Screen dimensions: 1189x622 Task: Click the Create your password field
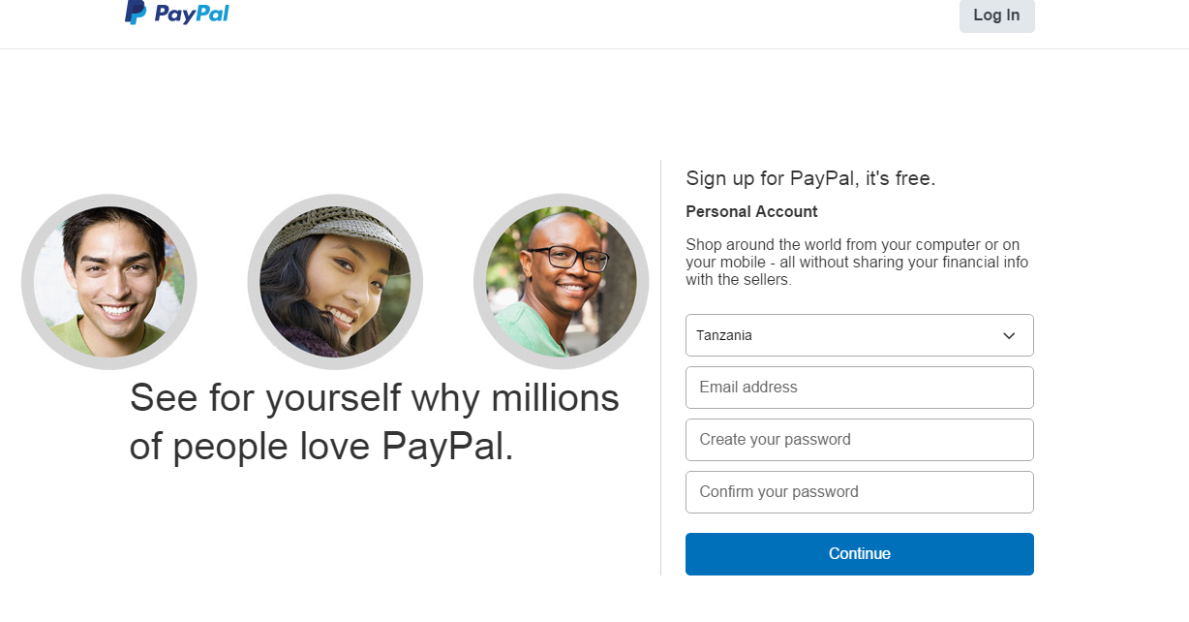[x=859, y=440]
